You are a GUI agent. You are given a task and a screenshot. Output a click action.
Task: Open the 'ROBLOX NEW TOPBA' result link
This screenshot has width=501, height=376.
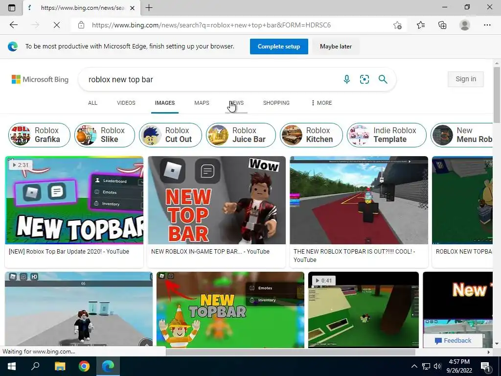[x=464, y=251]
